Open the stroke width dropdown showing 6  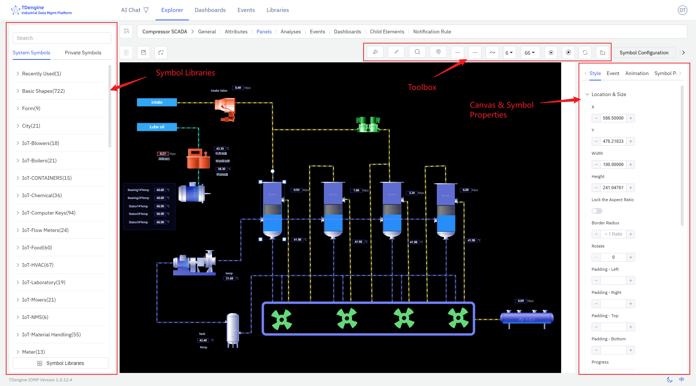pos(509,52)
